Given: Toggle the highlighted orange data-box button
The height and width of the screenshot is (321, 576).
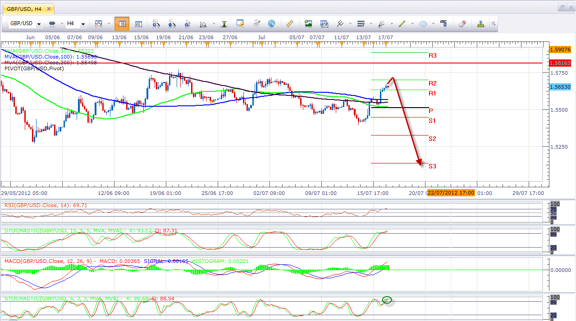Looking at the screenshot, I should click(122, 23).
